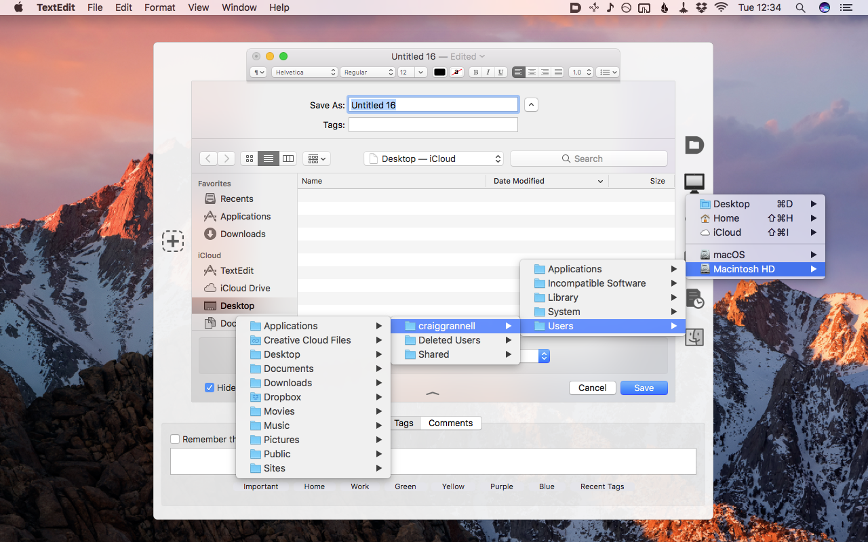This screenshot has width=868, height=542.
Task: Switch save dialog to icon view
Action: (249, 159)
